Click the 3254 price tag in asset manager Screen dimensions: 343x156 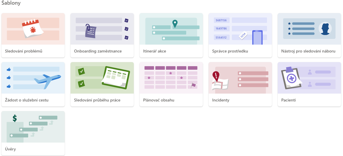(x=243, y=35)
